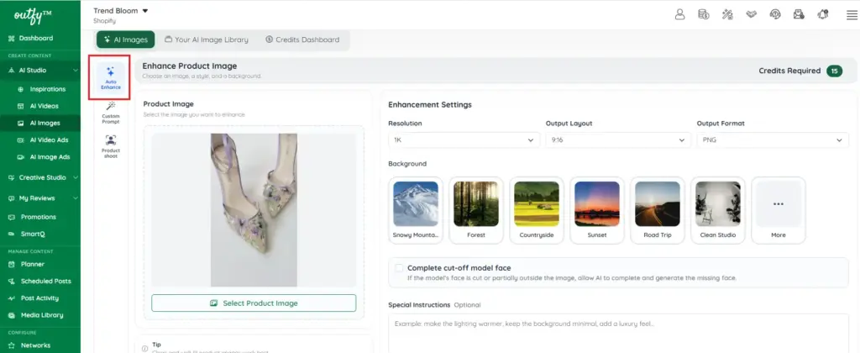Choose the Countryside background

tap(537, 210)
